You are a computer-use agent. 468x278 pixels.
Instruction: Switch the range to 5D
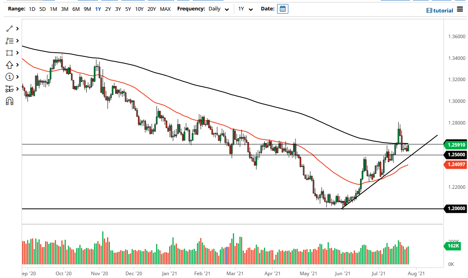[x=42, y=8]
